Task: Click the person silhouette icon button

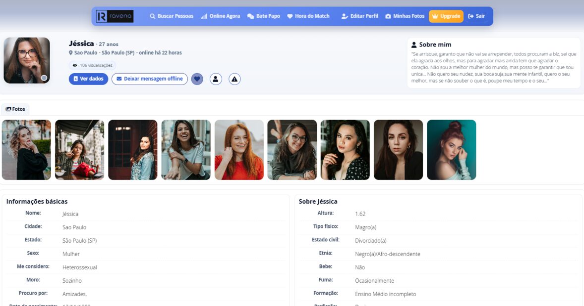Action: click(216, 79)
